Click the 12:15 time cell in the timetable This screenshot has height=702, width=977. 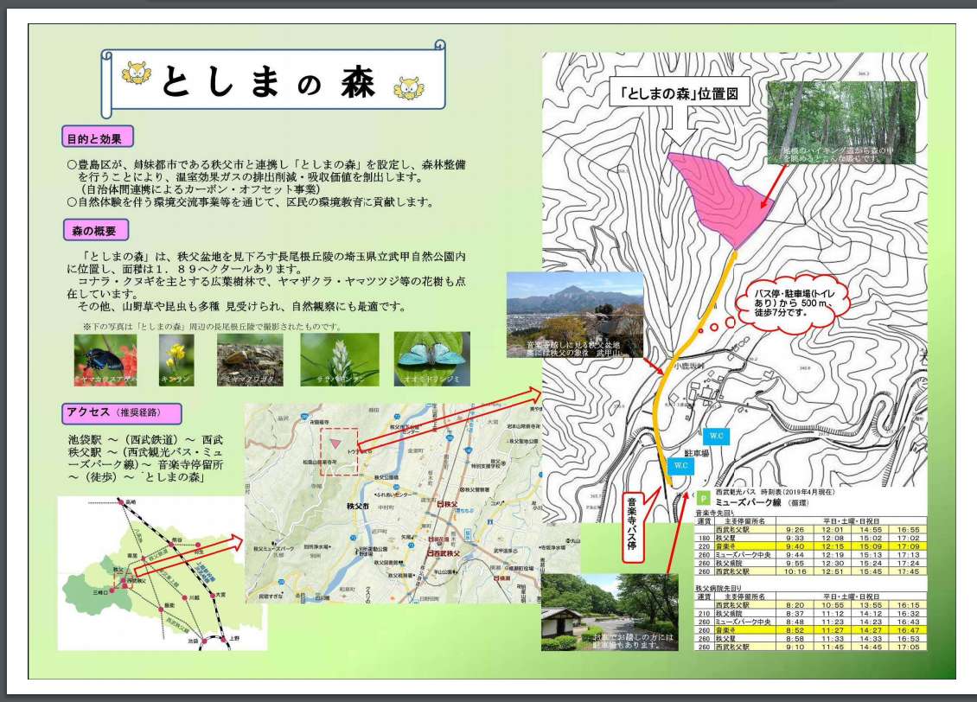click(x=833, y=546)
